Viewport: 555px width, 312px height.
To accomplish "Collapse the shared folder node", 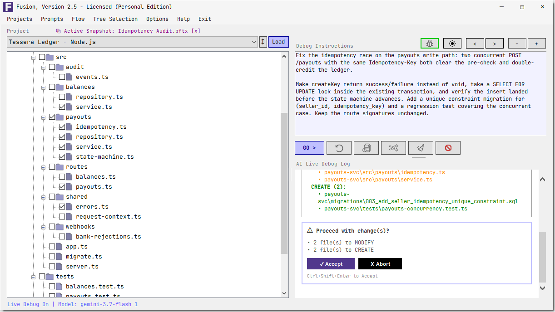I will tap(44, 197).
